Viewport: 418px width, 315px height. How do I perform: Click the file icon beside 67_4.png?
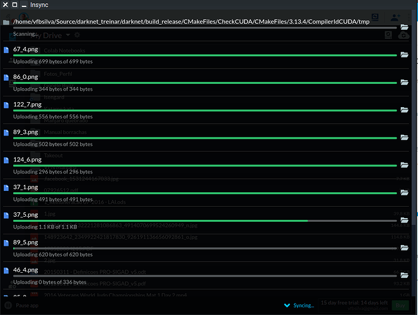(x=6, y=50)
